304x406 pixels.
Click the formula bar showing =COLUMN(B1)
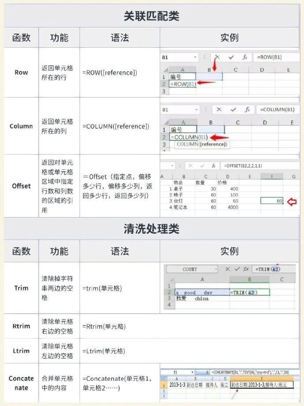(x=278, y=109)
